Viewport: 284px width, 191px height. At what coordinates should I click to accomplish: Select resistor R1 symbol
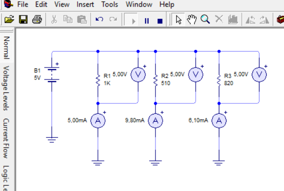(98, 80)
